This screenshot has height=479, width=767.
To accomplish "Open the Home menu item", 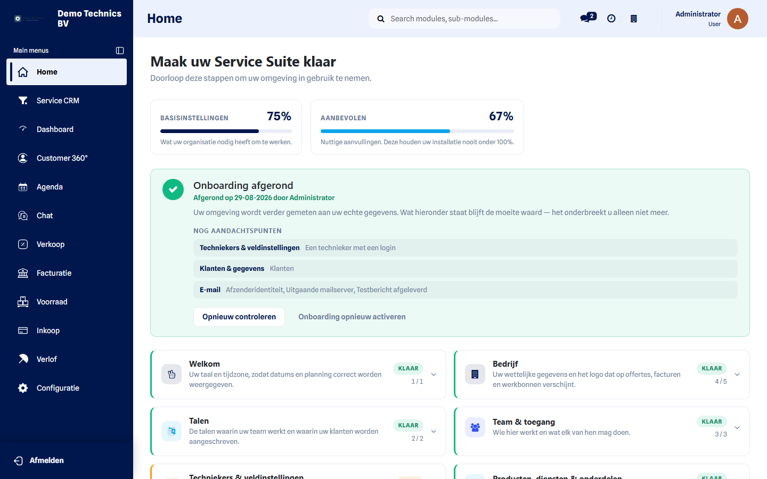I will (x=67, y=72).
